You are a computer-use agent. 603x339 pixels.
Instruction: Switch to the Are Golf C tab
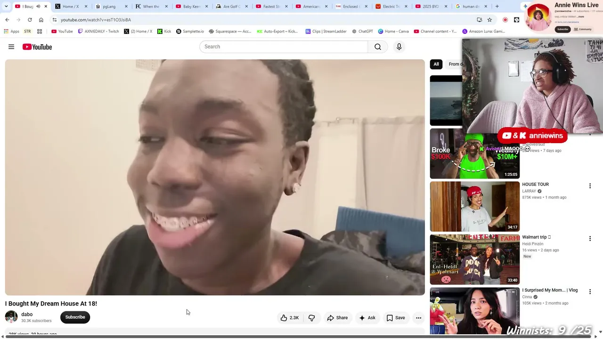[231, 7]
